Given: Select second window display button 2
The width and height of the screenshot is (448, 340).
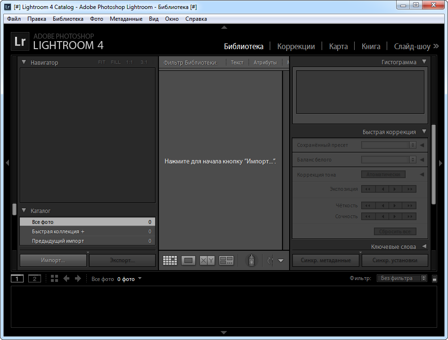Looking at the screenshot, I should 34,279.
